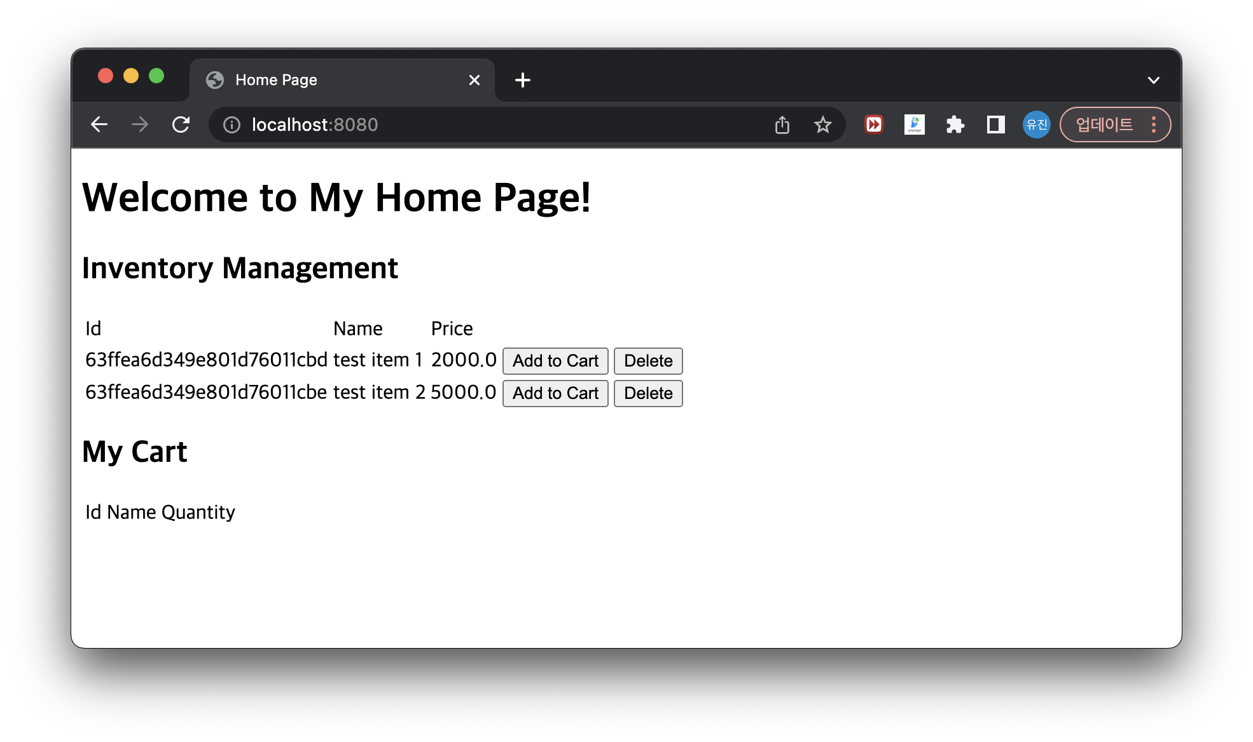Bookmark this page with star icon
The image size is (1253, 742).
(823, 125)
